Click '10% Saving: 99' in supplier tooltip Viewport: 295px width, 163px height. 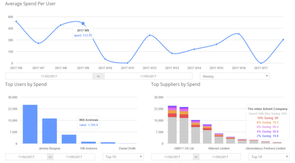[267, 118]
